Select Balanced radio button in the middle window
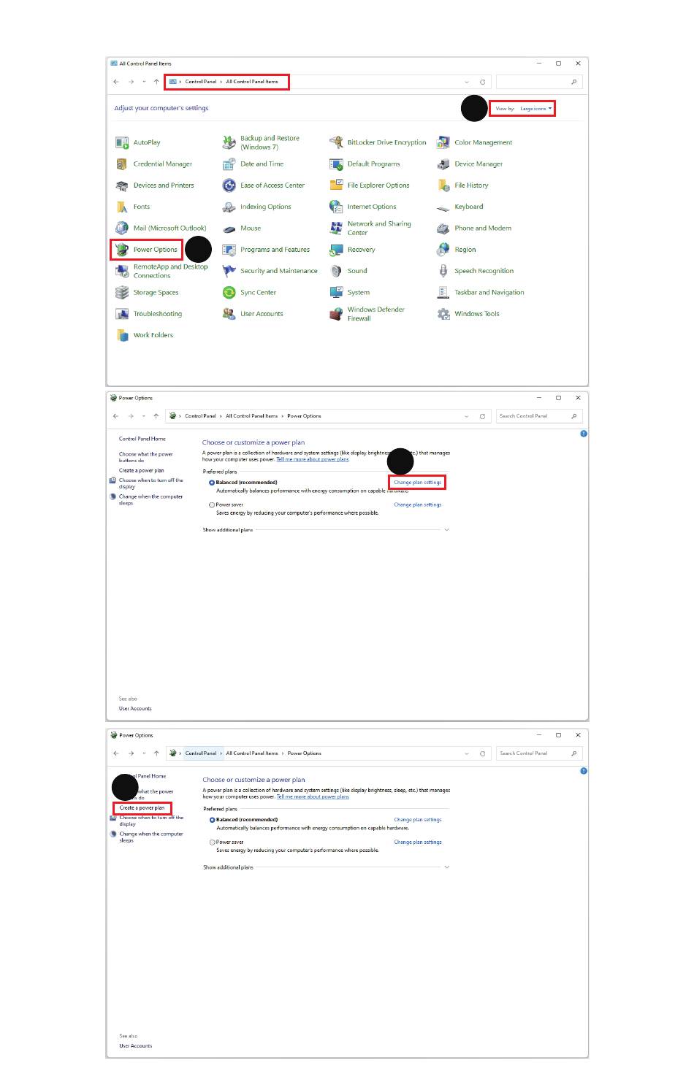 click(212, 483)
